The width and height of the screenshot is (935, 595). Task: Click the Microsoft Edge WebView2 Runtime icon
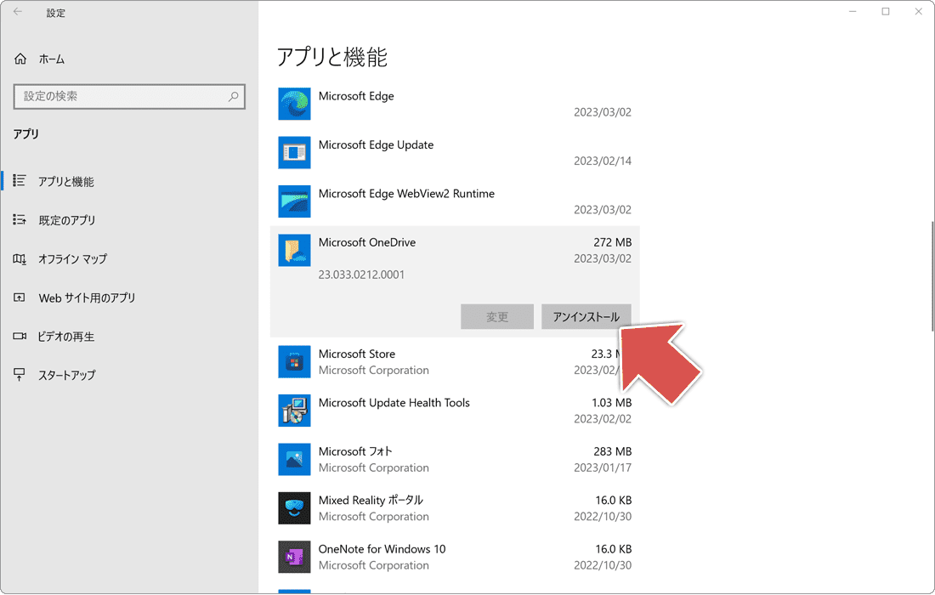point(294,201)
